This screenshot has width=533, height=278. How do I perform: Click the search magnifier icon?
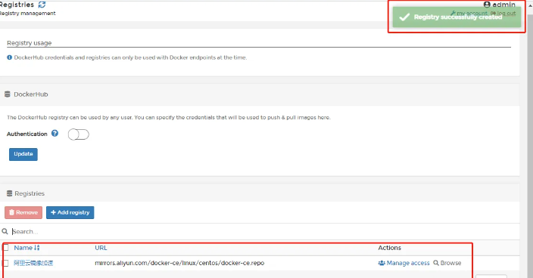pyautogui.click(x=5, y=232)
